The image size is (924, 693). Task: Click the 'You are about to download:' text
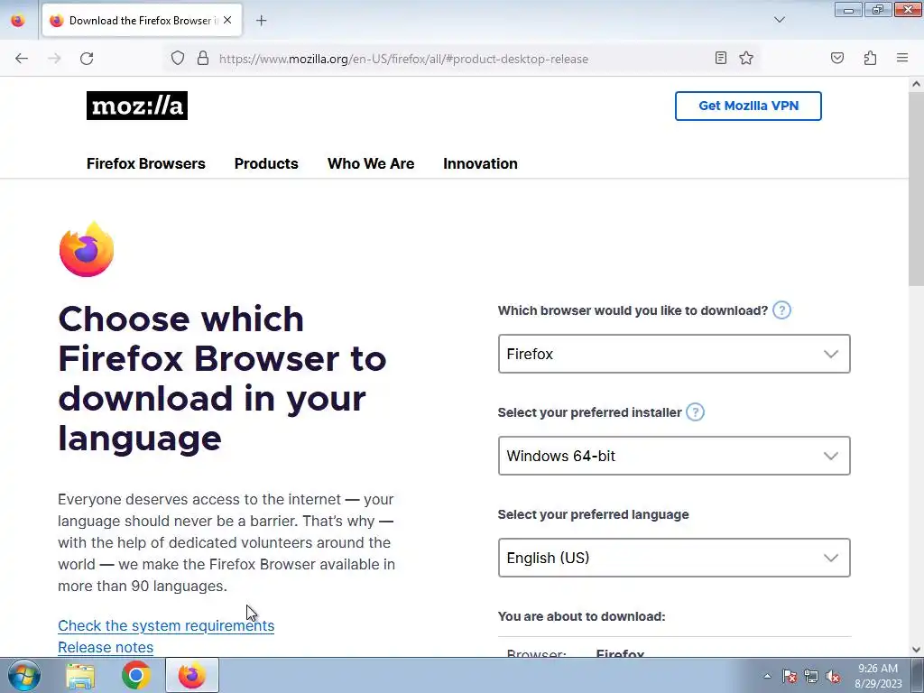(582, 616)
